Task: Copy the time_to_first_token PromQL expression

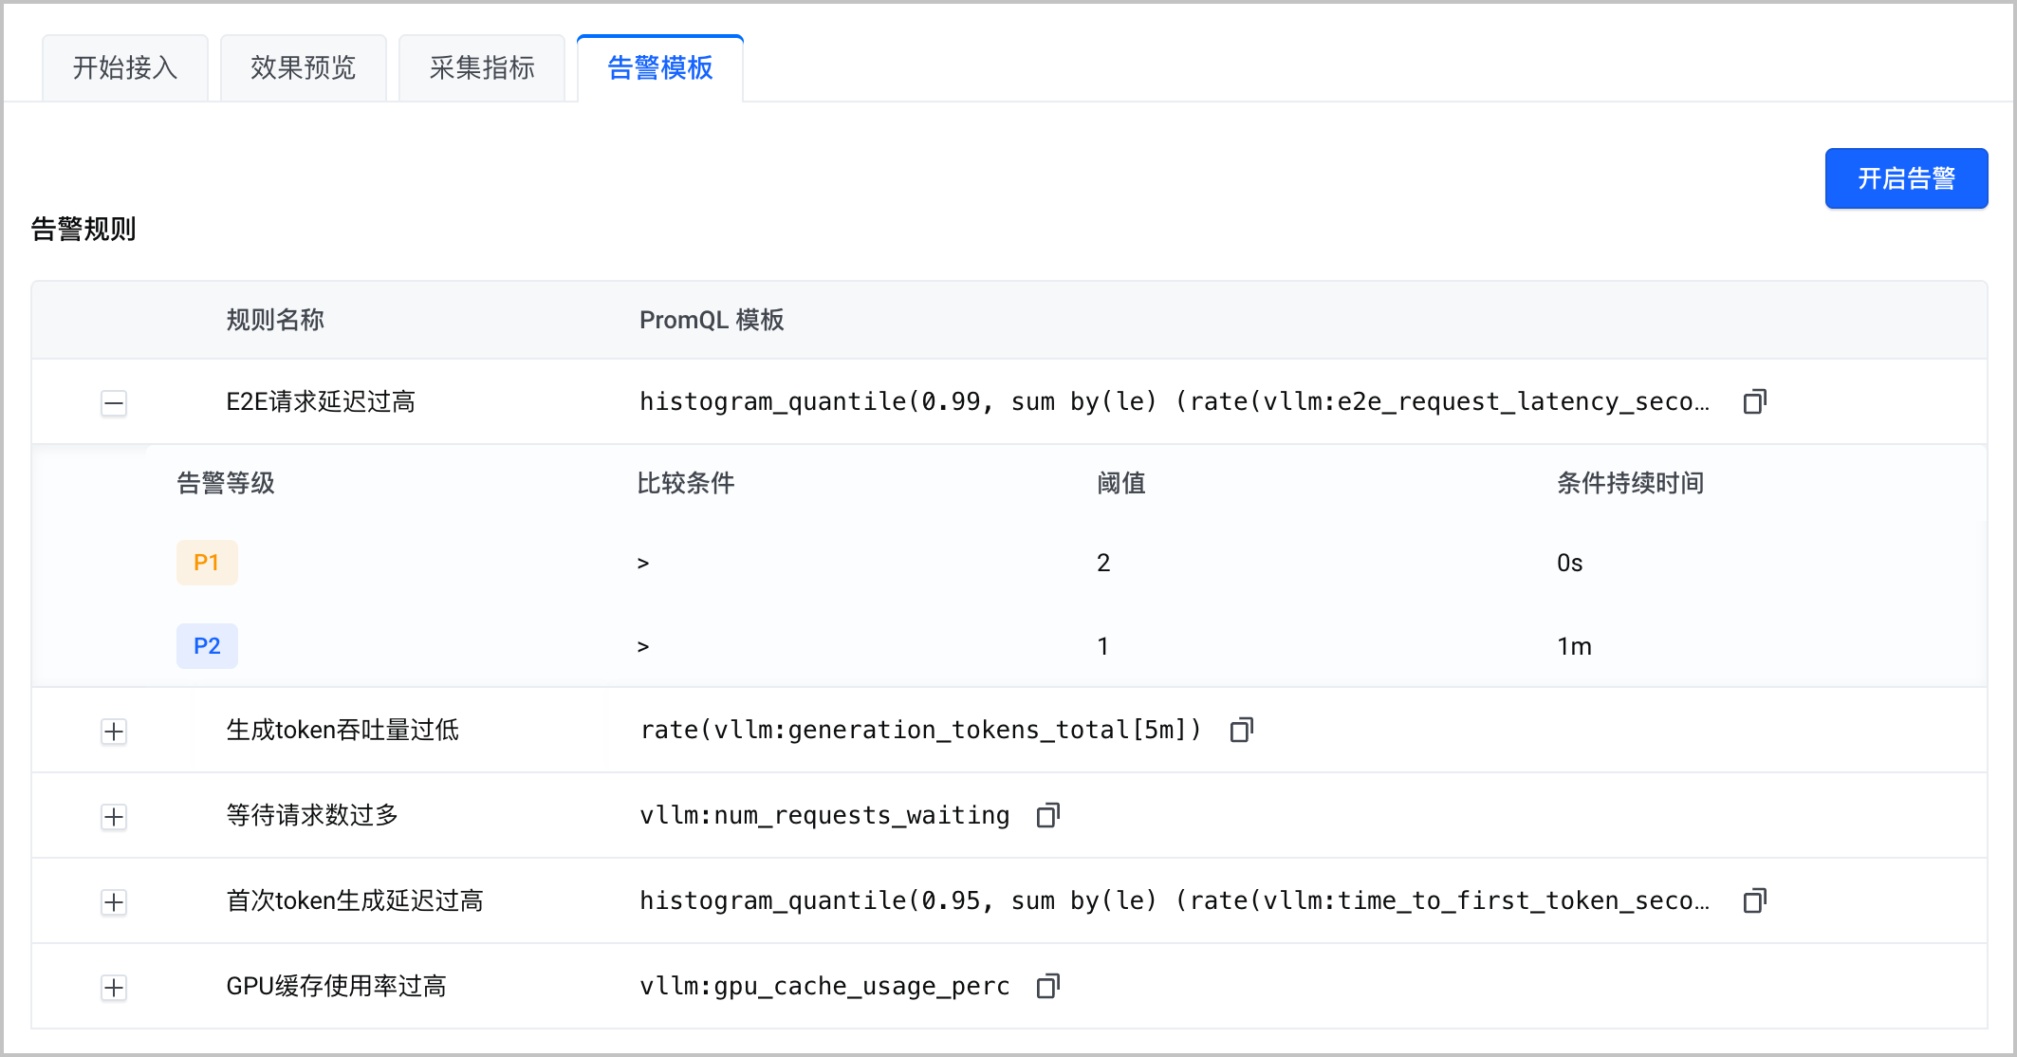Action: 1754,900
